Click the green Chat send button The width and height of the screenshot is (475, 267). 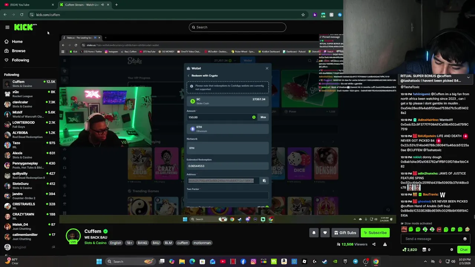tap(464, 250)
